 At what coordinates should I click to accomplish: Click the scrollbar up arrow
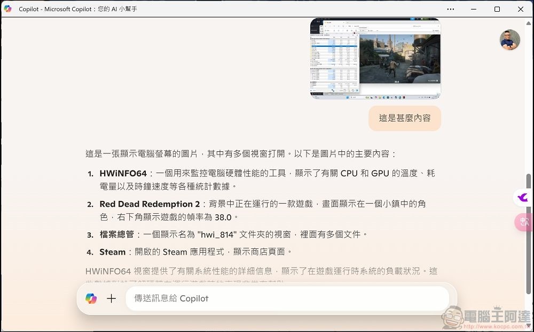point(528,23)
